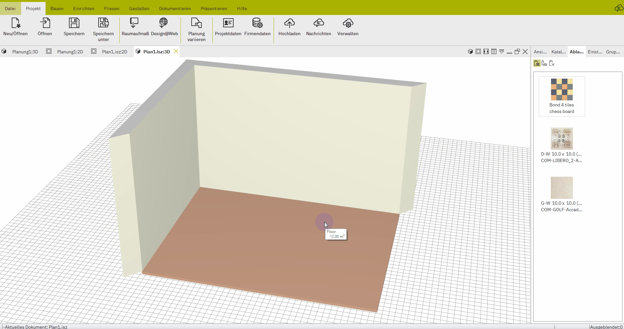Open the Ansi... side panel tab
Viewport: 624px width, 329px height.
click(x=540, y=52)
